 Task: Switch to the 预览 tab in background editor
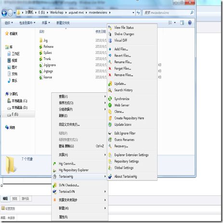(x=14, y=198)
